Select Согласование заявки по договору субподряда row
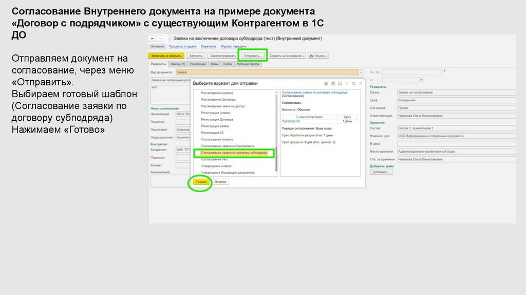This screenshot has height=295, width=526. tap(234, 153)
